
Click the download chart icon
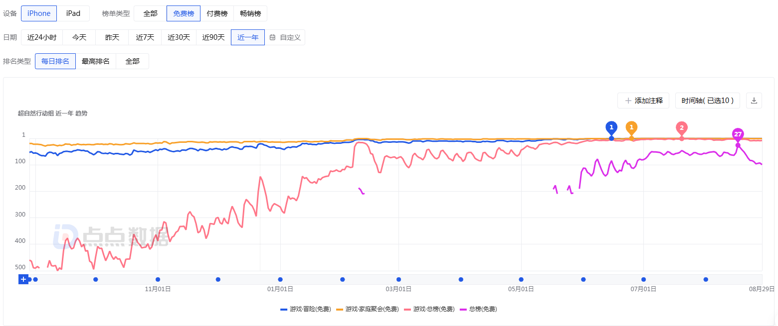pos(754,101)
